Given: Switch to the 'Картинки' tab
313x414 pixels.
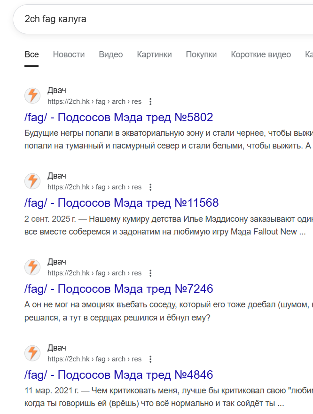Looking at the screenshot, I should (x=154, y=55).
